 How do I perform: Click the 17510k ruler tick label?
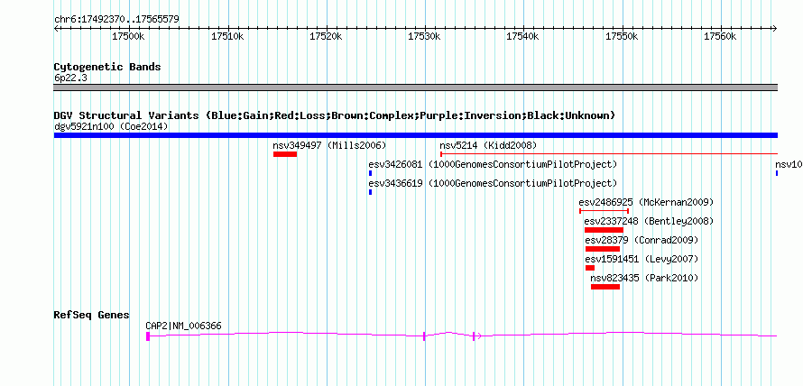click(x=227, y=36)
